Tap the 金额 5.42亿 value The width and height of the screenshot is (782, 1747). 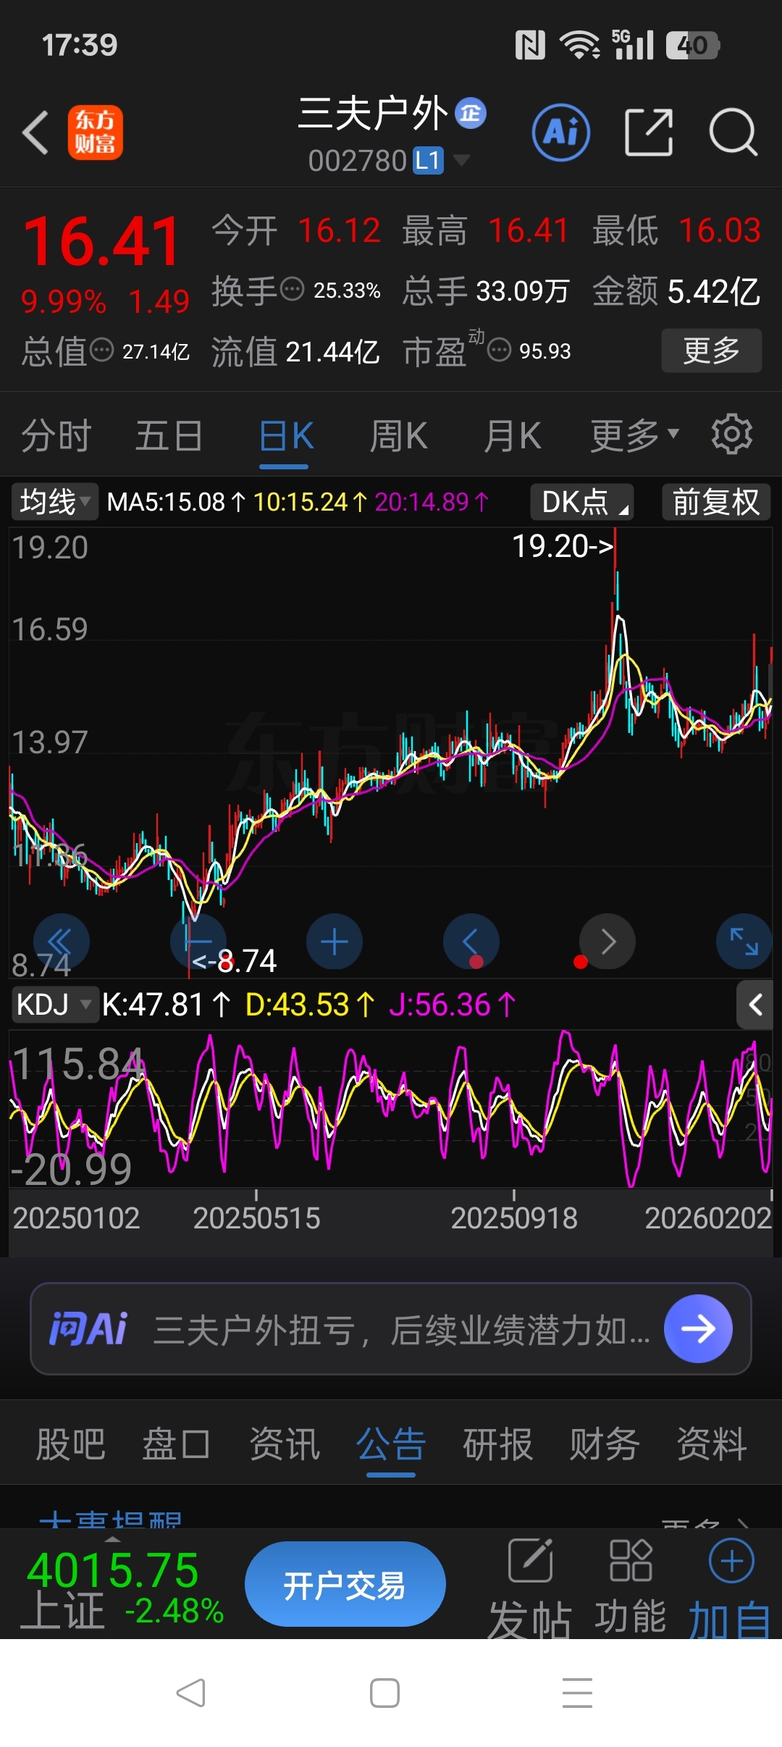[x=676, y=290]
